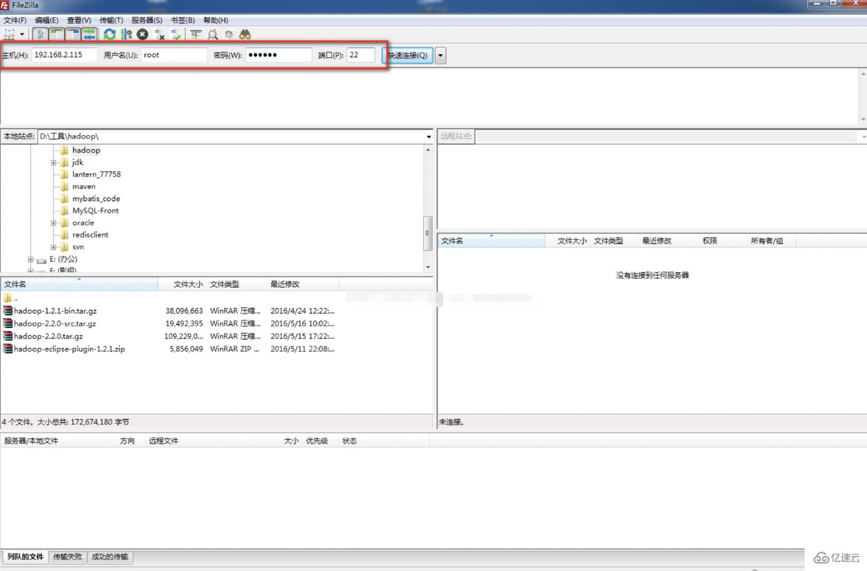Click the local site path D:\工具\hadoop\
Image resolution: width=867 pixels, height=571 pixels.
point(231,137)
